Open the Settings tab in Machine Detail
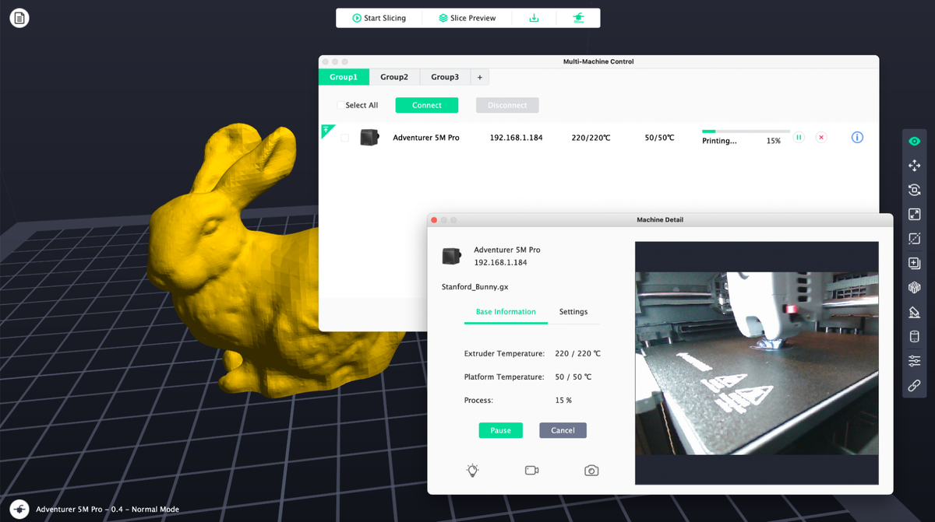This screenshot has height=522, width=935. click(573, 312)
